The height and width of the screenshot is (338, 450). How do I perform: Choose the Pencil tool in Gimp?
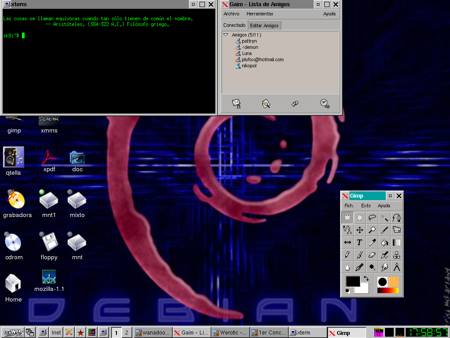pyautogui.click(x=347, y=255)
